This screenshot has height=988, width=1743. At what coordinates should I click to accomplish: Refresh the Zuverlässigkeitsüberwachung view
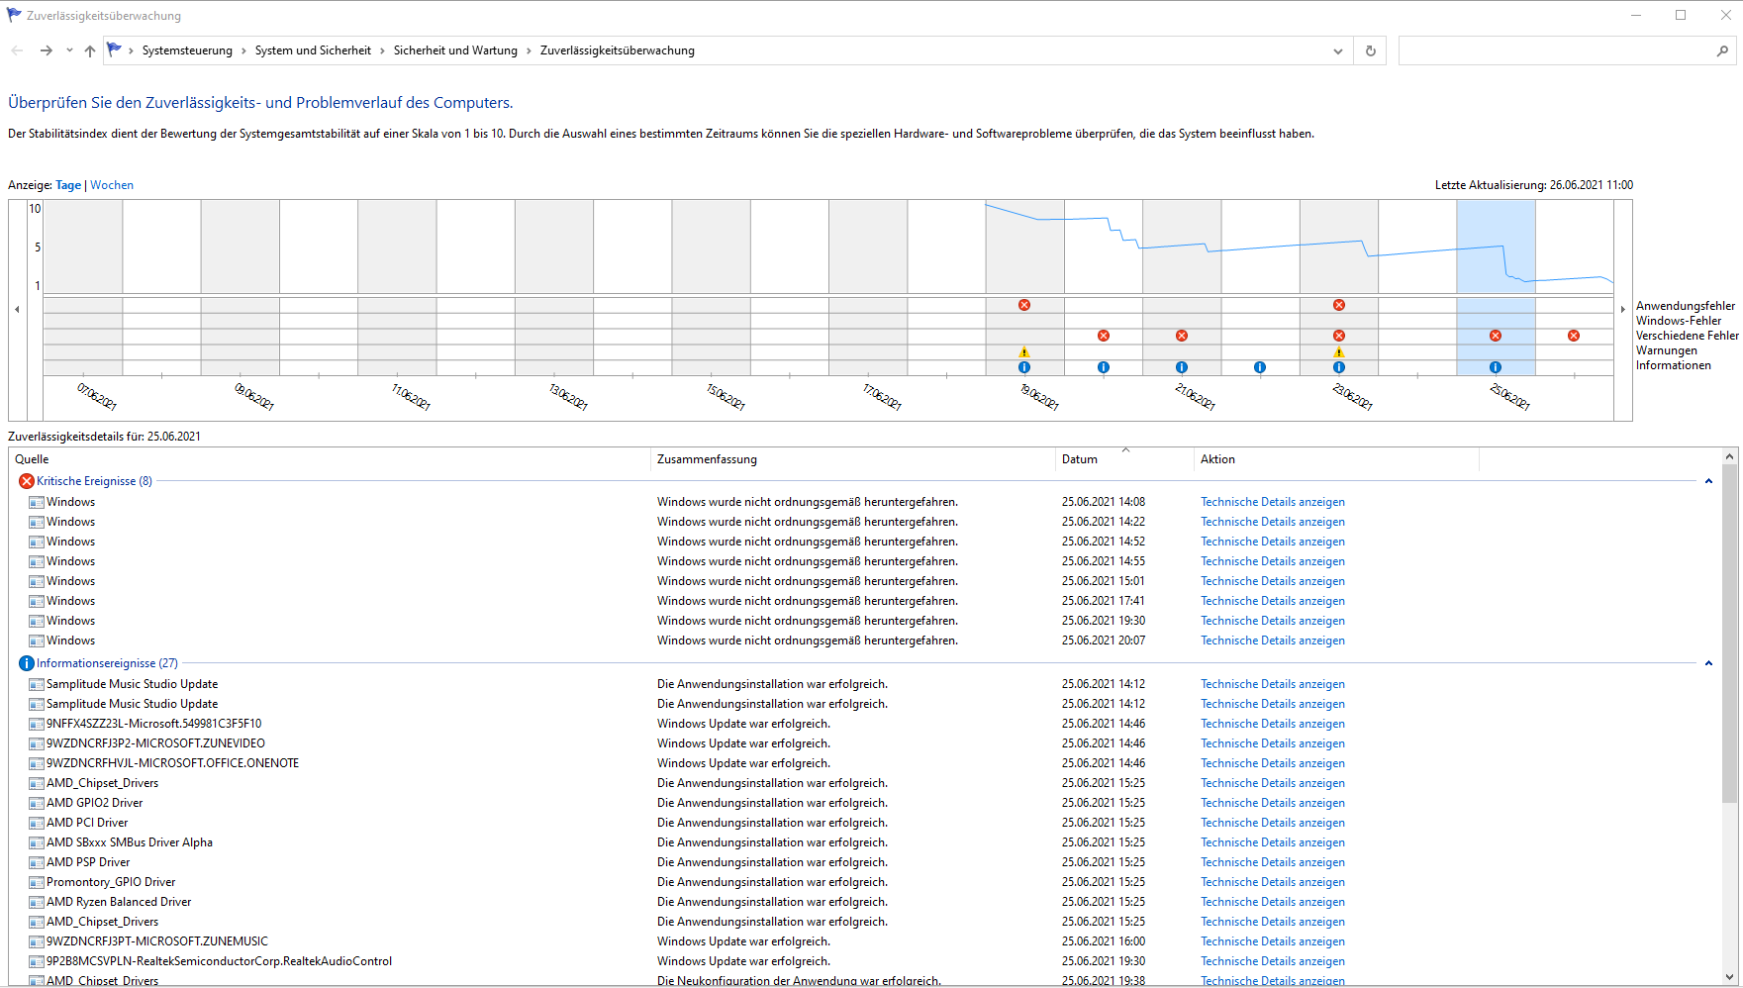pyautogui.click(x=1371, y=50)
